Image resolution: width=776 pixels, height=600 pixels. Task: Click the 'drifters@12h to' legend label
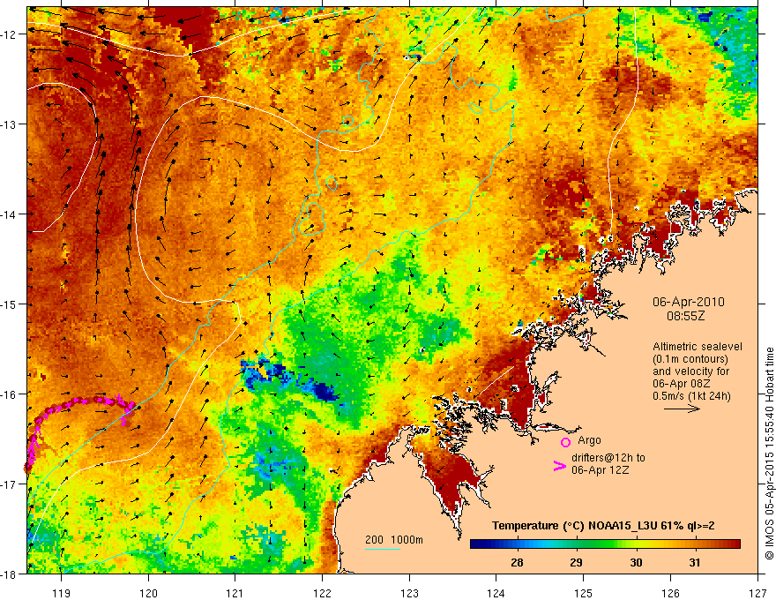point(608,458)
